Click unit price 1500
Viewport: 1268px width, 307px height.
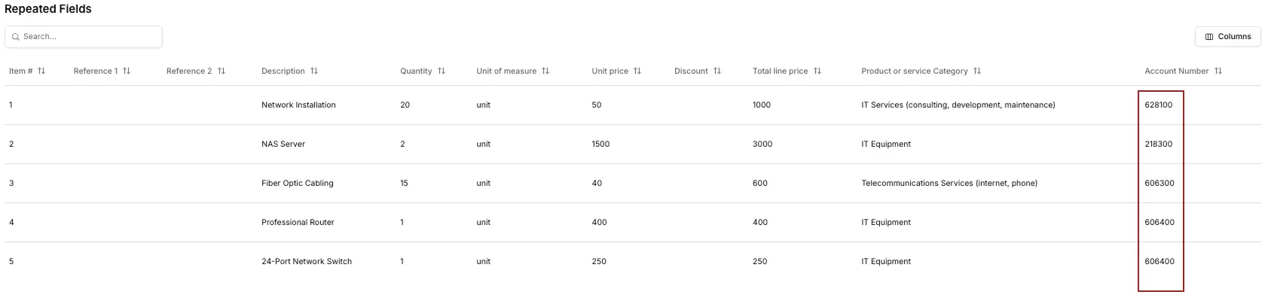pyautogui.click(x=600, y=144)
